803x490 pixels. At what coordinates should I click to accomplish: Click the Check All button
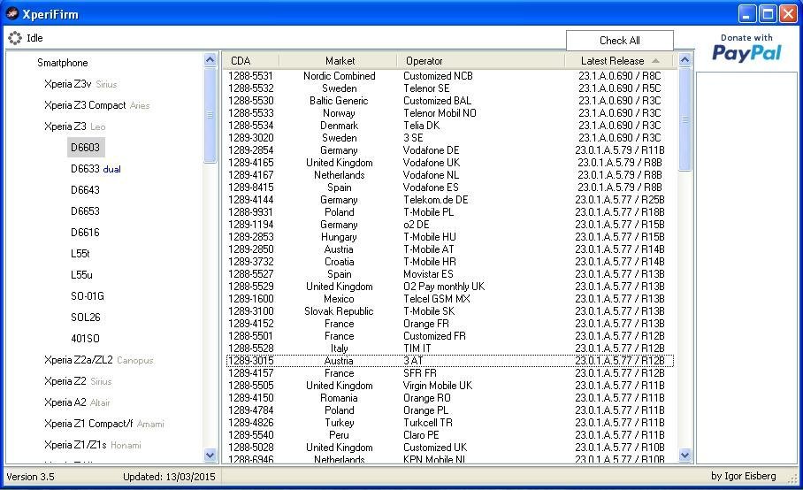(620, 41)
